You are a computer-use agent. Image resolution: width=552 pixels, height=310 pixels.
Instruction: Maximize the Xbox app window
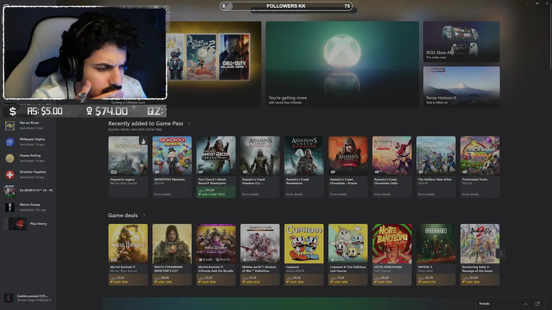[537, 3]
